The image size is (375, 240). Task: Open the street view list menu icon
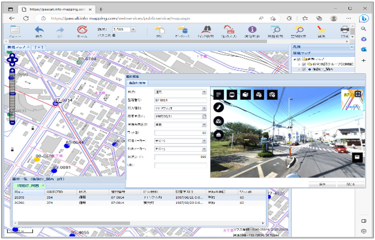tap(219, 95)
